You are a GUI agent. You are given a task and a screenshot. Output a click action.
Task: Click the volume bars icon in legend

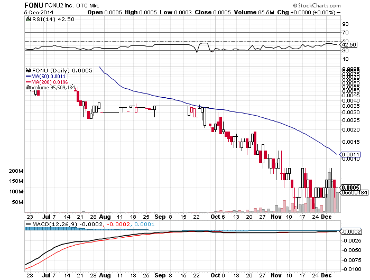coord(28,88)
